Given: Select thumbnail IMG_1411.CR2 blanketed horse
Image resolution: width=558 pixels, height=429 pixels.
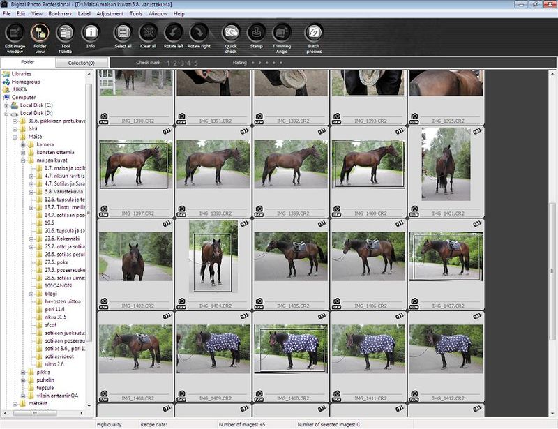Looking at the screenshot, I should [x=368, y=349].
